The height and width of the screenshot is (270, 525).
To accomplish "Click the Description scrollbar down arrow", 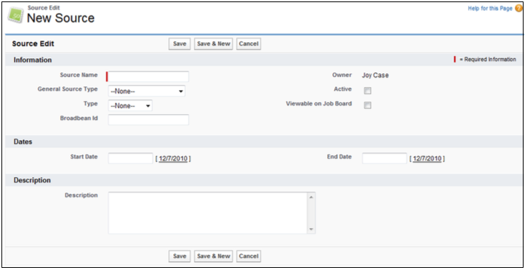I will coord(311,229).
